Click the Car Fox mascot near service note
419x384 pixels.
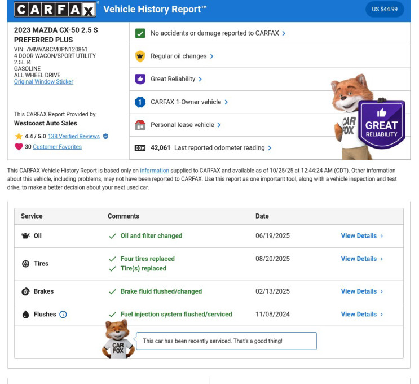[118, 340]
